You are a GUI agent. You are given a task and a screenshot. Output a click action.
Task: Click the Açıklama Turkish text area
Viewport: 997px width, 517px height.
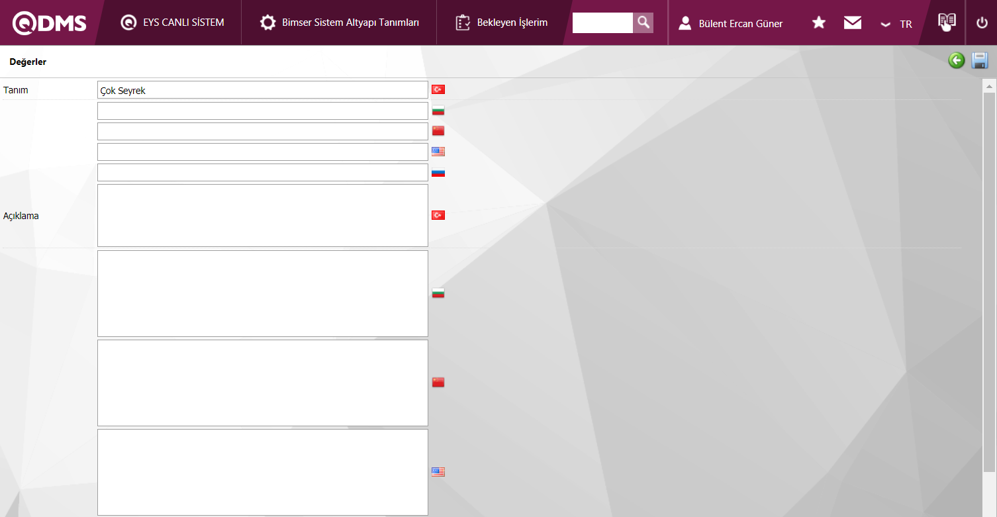click(263, 215)
